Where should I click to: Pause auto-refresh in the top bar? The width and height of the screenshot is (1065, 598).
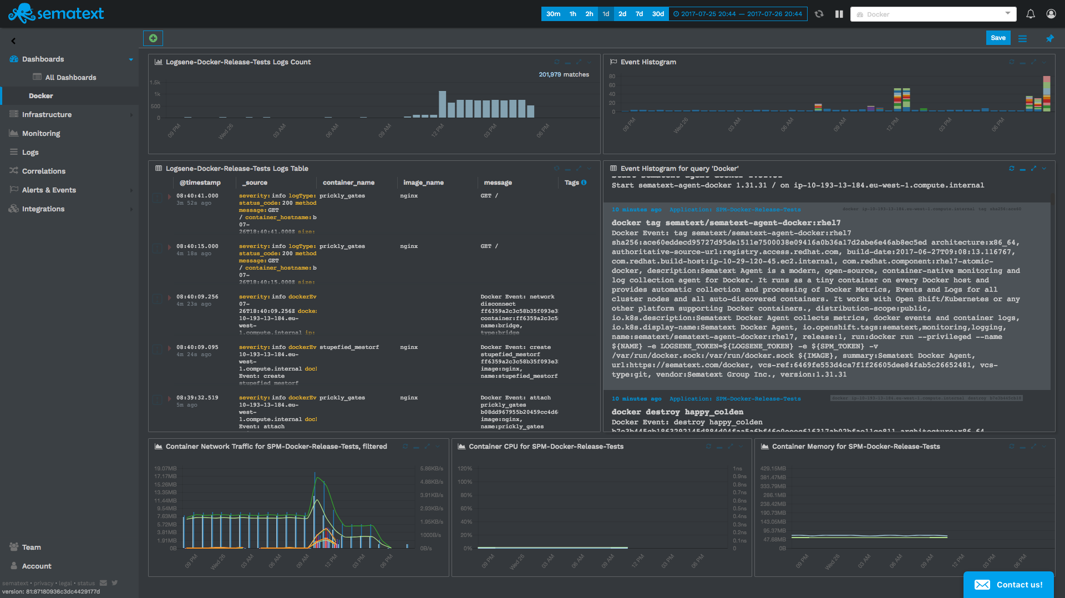coord(839,14)
